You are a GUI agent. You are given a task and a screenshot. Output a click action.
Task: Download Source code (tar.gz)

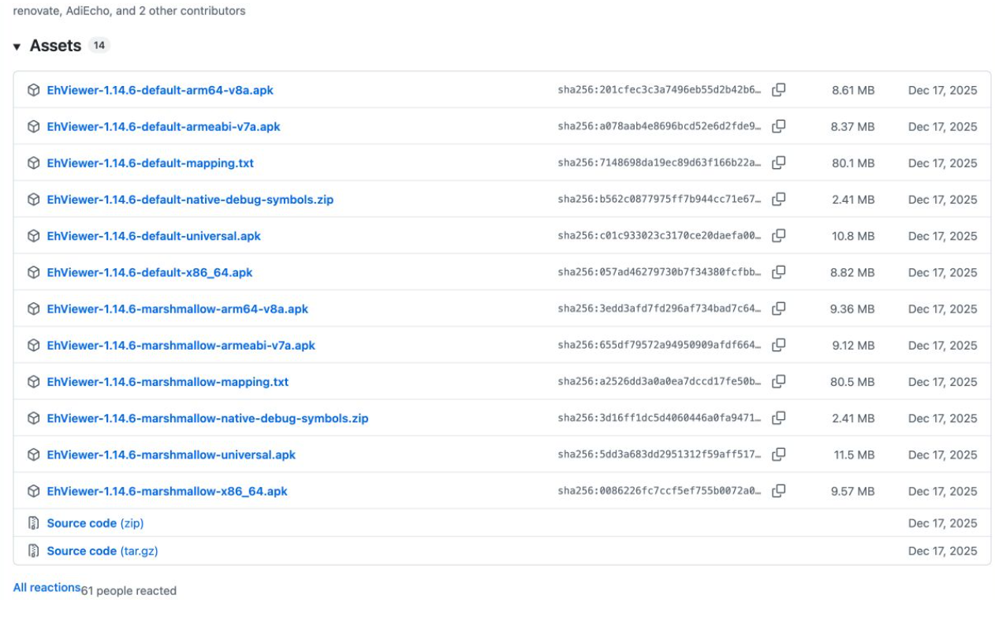coord(102,551)
